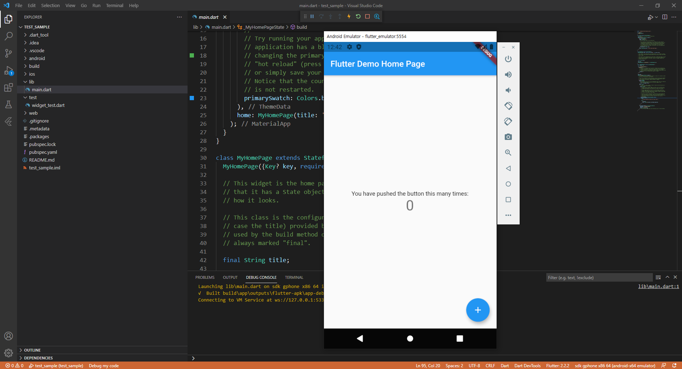
Task: Trigger Flutter hot reload lightning icon
Action: click(349, 16)
